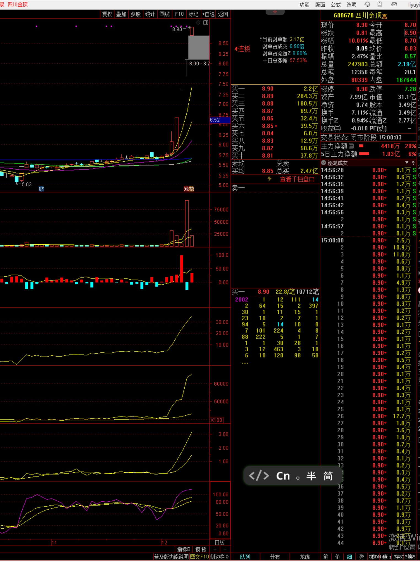Switch to the 分布 tab

[275, 557]
